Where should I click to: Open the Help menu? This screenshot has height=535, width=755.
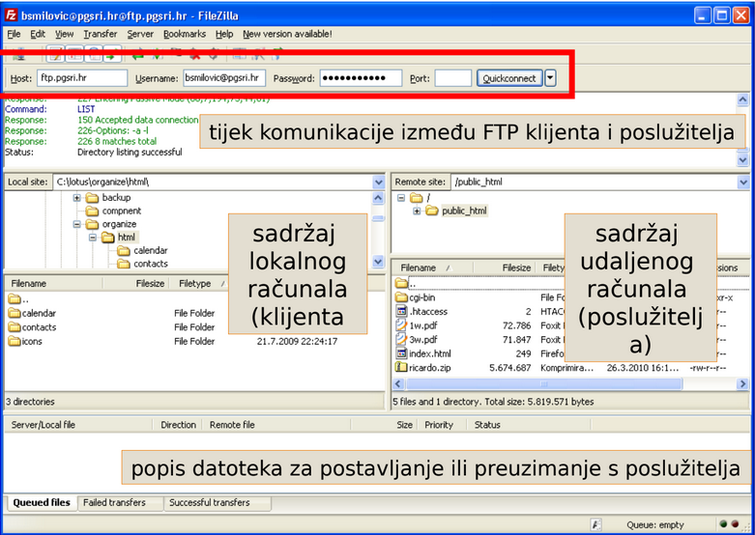224,34
